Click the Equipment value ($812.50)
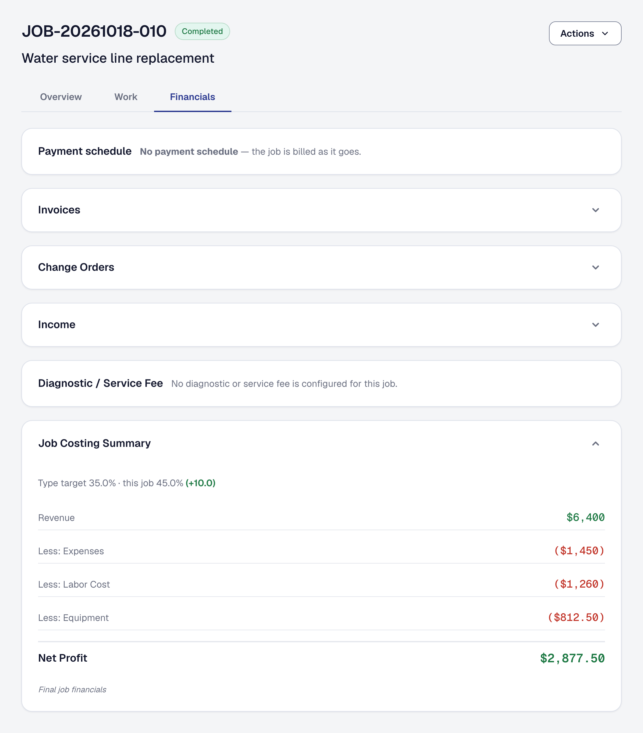The image size is (643, 733). pyautogui.click(x=576, y=618)
